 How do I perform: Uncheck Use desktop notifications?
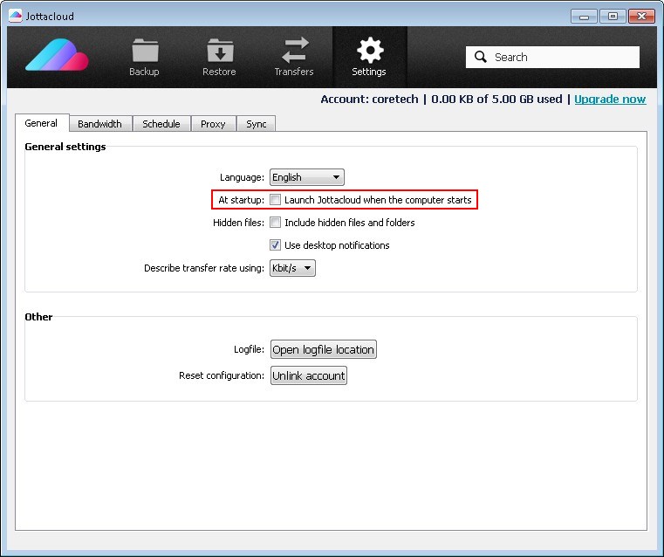[x=275, y=245]
